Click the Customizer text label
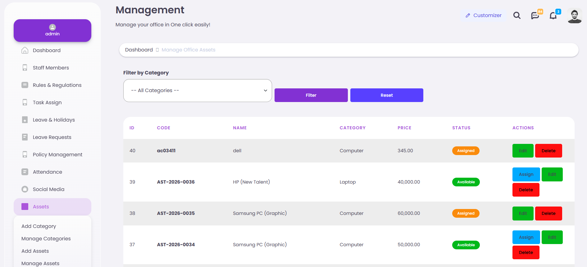Viewport: 587px width, 267px height. (487, 15)
